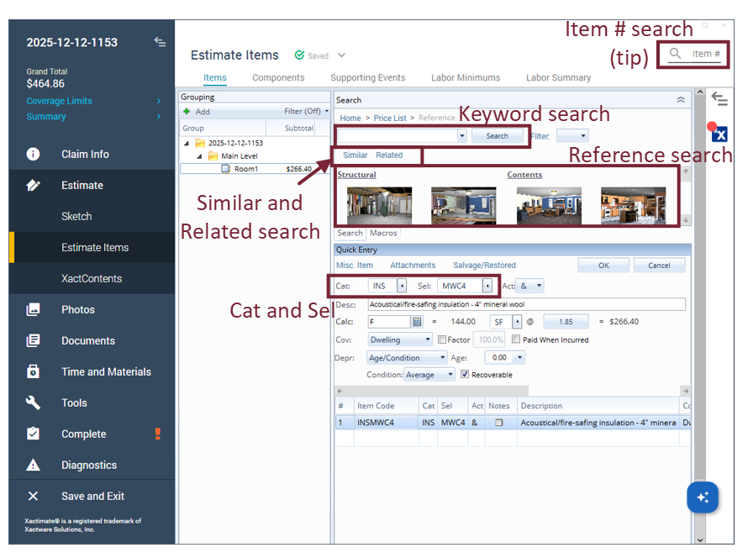This screenshot has width=753, height=553.
Task: Switch to the Labor Summary tab
Action: [558, 78]
